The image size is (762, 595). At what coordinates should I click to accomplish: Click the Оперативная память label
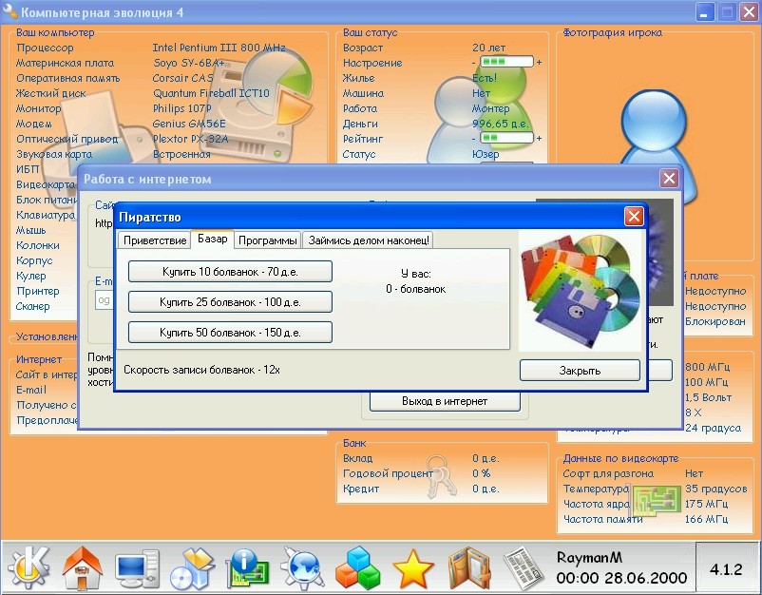68,78
